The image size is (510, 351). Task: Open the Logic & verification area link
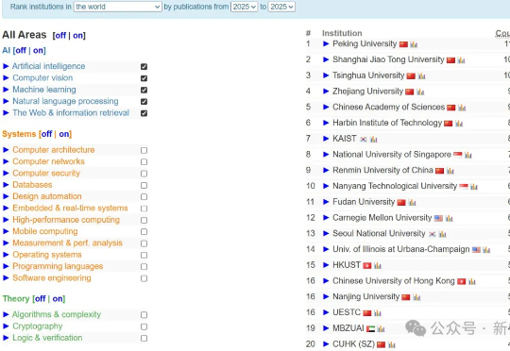point(47,338)
